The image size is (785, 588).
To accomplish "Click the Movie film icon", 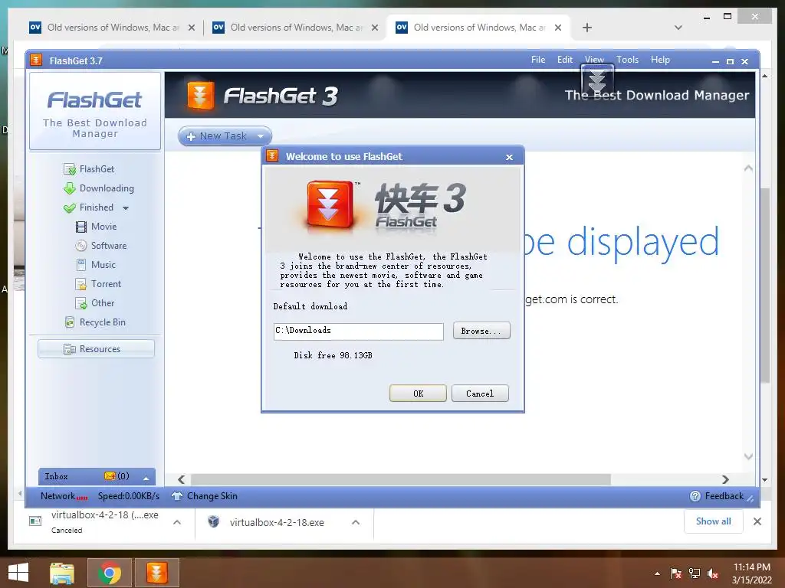I will tap(81, 227).
